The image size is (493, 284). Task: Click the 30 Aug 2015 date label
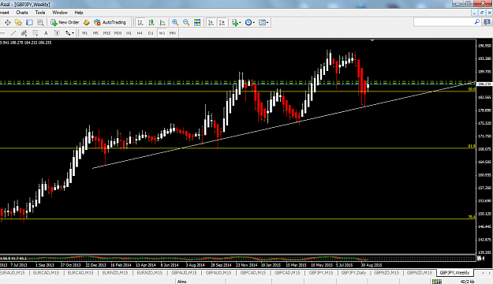372,265
